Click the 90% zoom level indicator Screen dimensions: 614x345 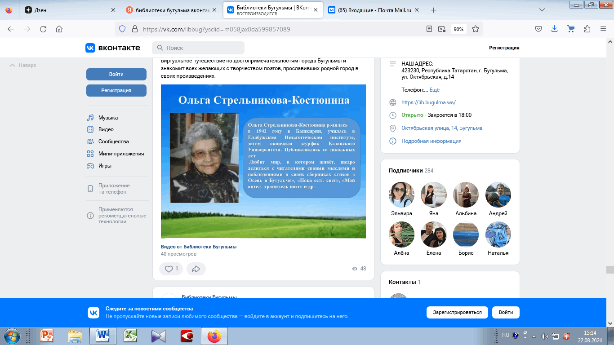pyautogui.click(x=458, y=29)
